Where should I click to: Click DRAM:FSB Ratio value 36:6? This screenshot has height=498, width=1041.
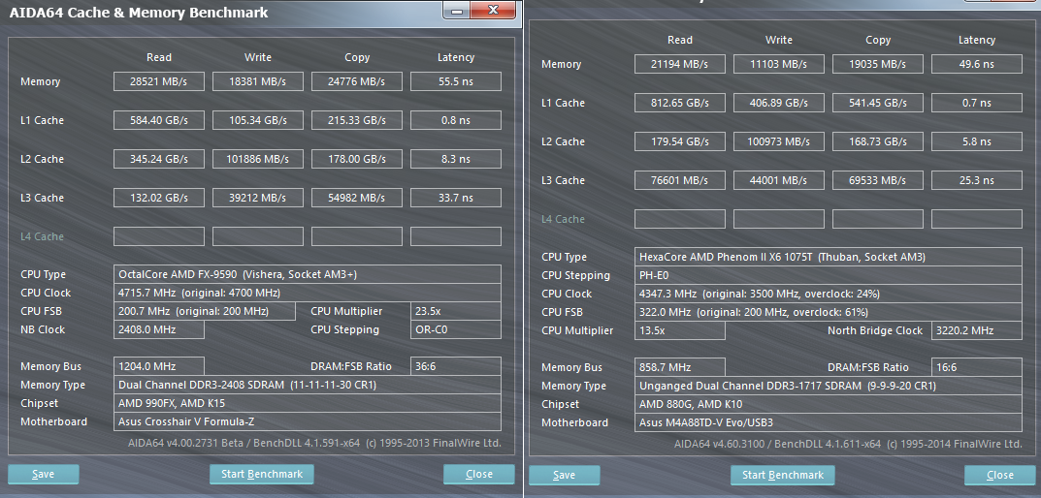click(x=455, y=366)
